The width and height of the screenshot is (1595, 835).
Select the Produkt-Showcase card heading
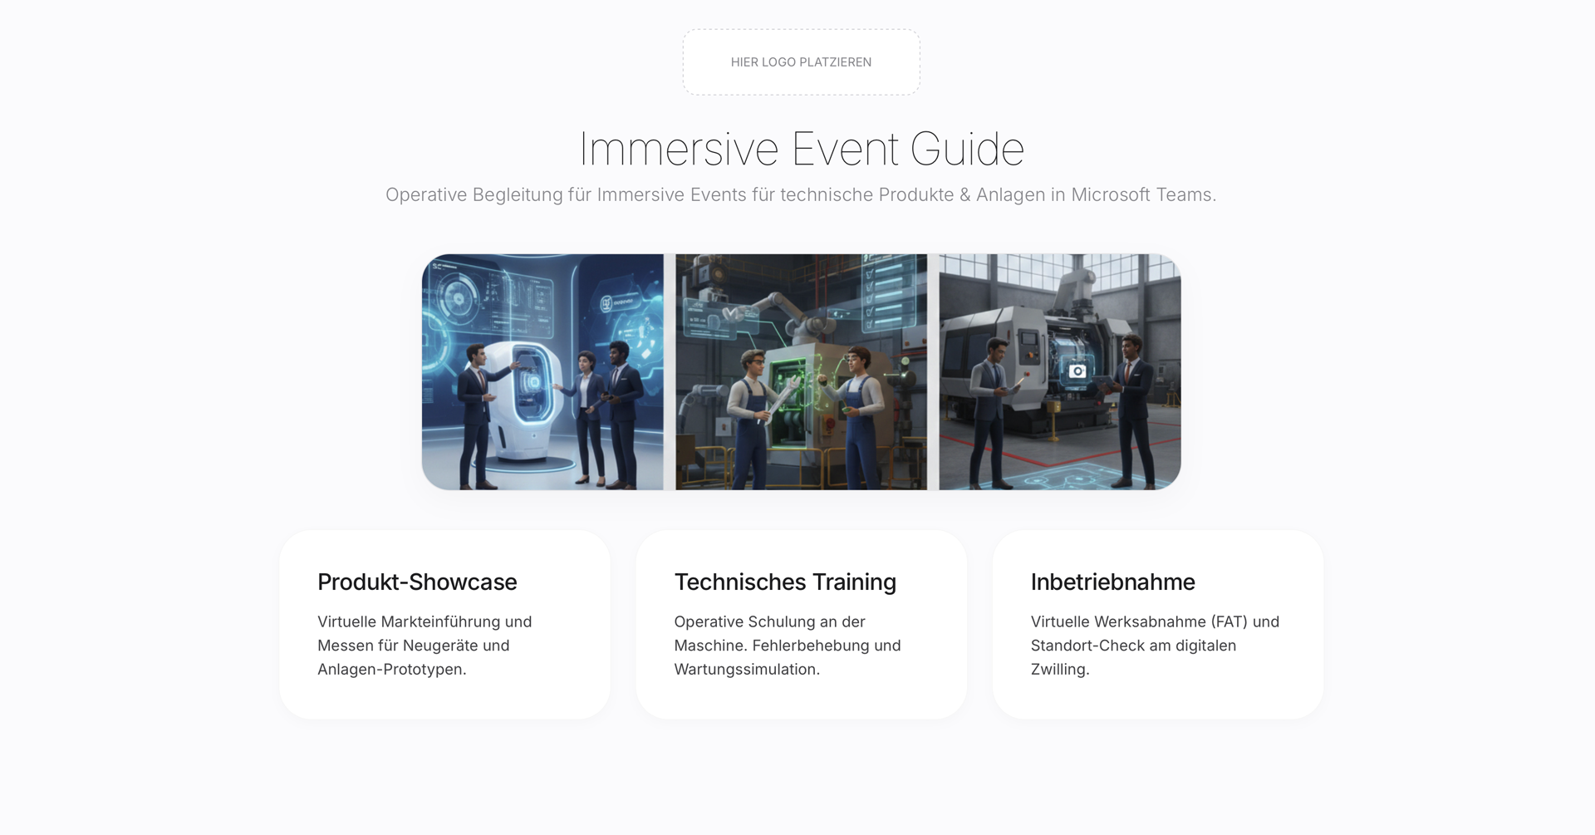417,582
